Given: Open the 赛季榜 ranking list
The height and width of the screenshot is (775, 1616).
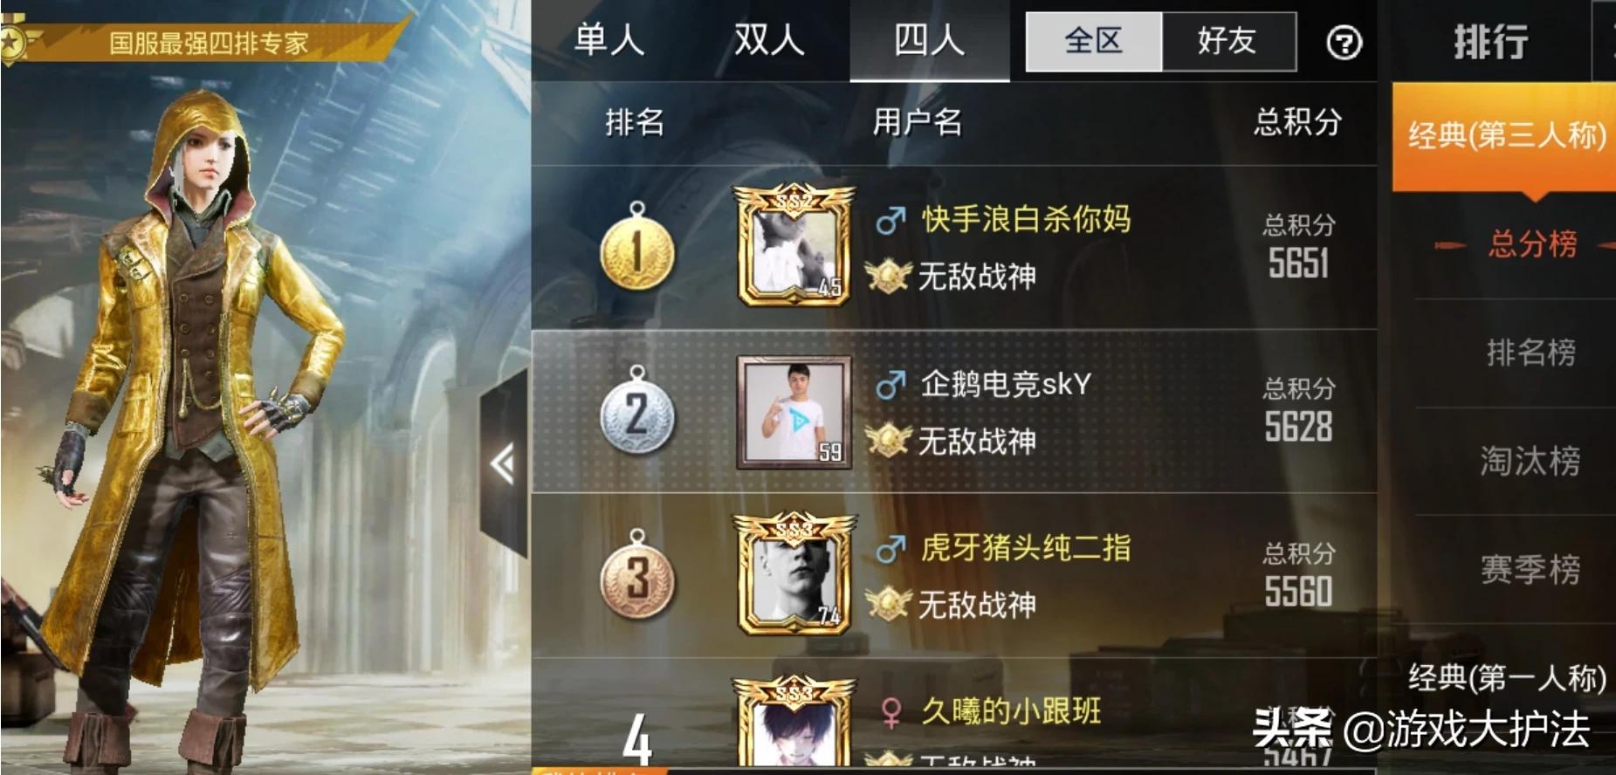Looking at the screenshot, I should [1530, 569].
